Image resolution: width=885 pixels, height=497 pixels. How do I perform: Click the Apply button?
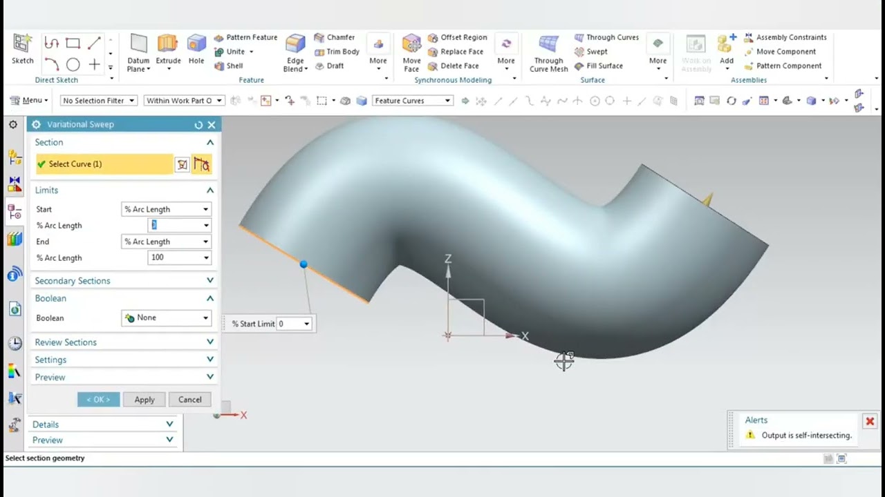pyautogui.click(x=145, y=400)
